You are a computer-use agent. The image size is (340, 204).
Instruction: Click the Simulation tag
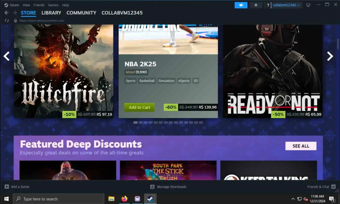(166, 81)
